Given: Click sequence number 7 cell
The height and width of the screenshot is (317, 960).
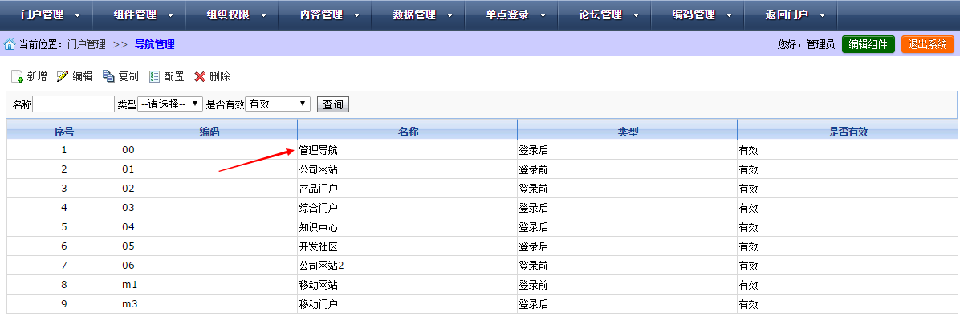Looking at the screenshot, I should (x=63, y=266).
